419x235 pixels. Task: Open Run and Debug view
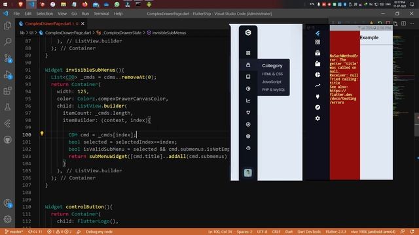(x=7, y=74)
